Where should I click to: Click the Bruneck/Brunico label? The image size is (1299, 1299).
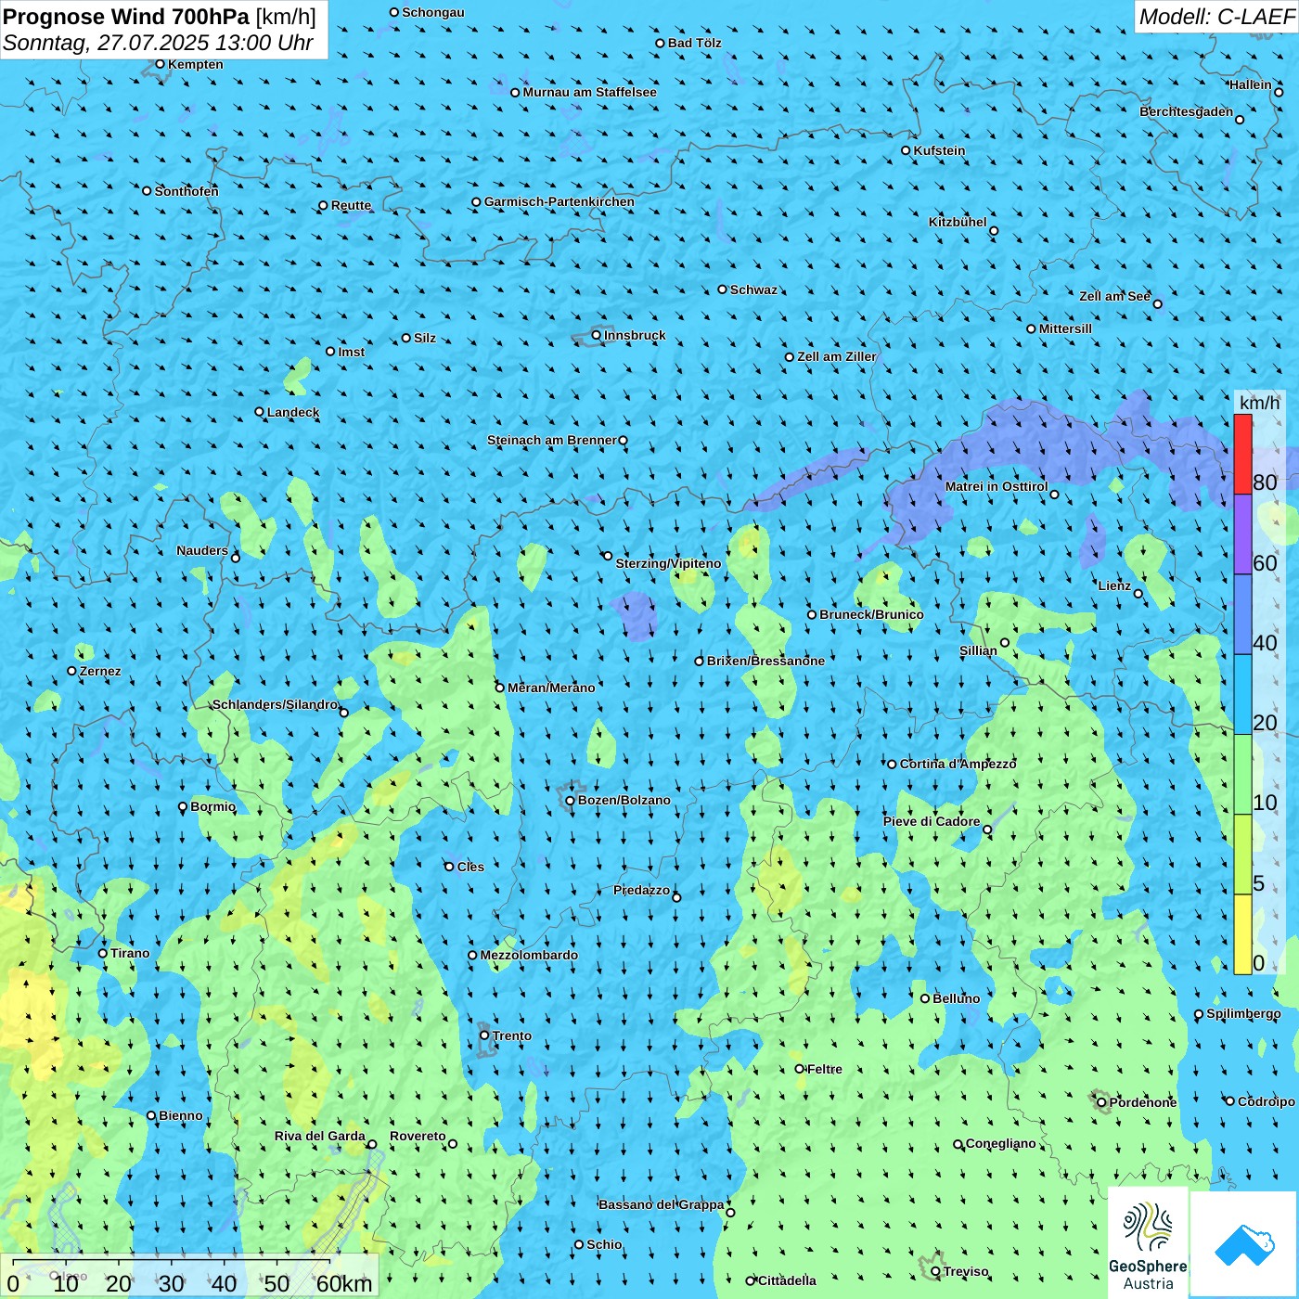click(871, 614)
